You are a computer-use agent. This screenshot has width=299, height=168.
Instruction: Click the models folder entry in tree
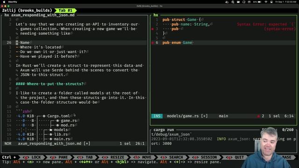pyautogui.click(x=61, y=130)
